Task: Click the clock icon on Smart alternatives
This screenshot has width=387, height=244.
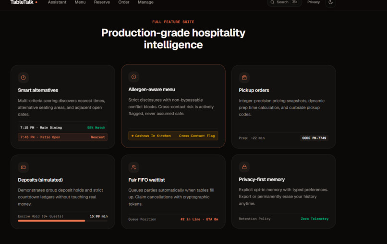Action: [x=23, y=78]
